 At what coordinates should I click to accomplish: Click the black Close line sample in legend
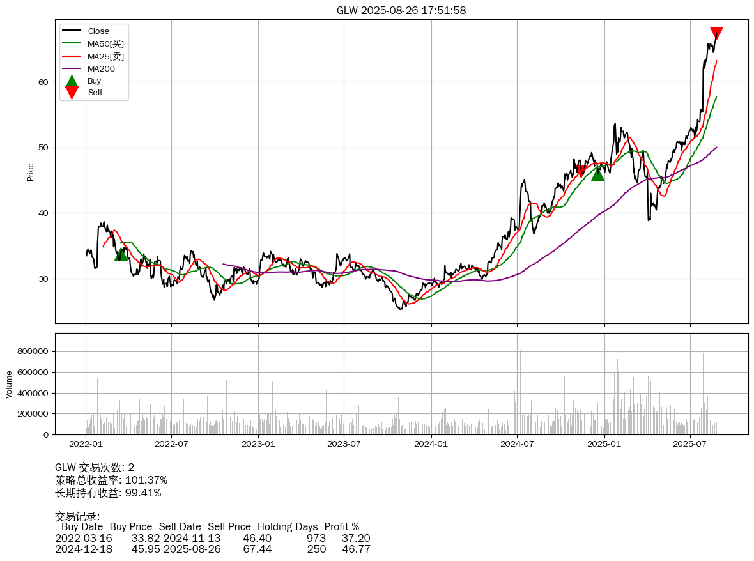click(x=72, y=31)
